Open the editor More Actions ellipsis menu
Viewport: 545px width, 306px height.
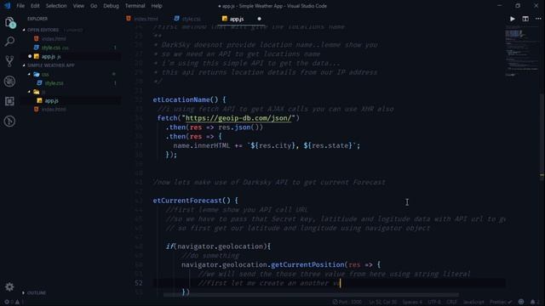click(538, 19)
